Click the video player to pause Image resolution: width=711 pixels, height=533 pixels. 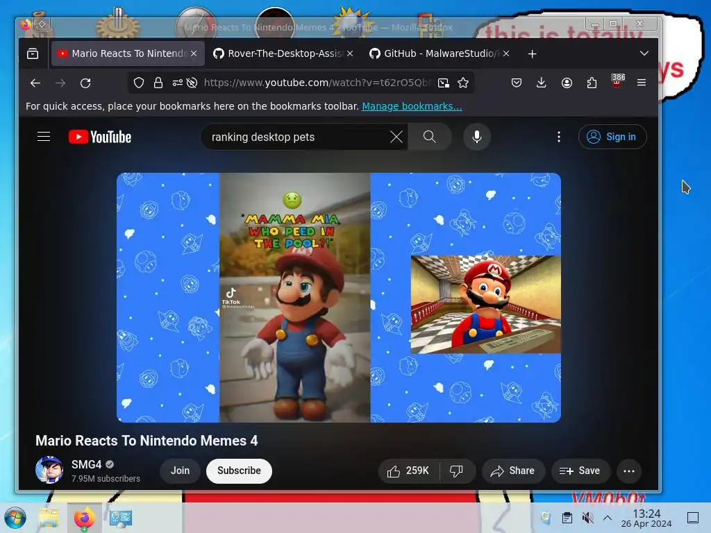pyautogui.click(x=339, y=297)
